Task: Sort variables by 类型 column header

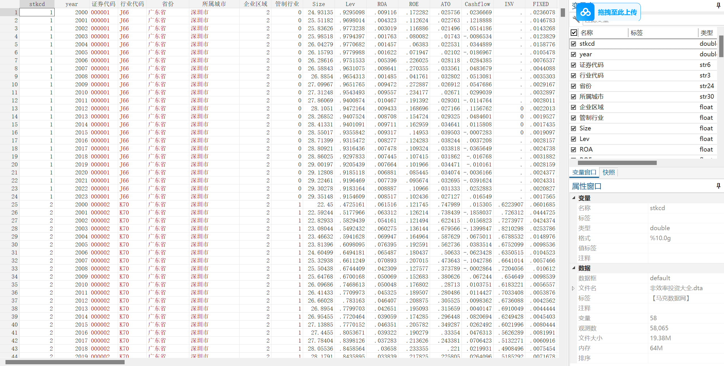Action: point(707,33)
